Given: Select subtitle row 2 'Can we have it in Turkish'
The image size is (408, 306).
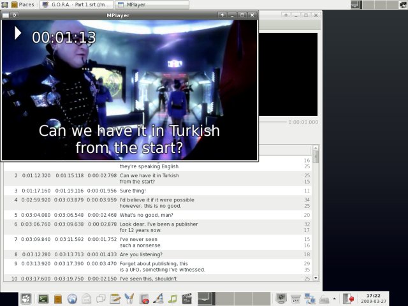Looking at the screenshot, I should point(157,178).
